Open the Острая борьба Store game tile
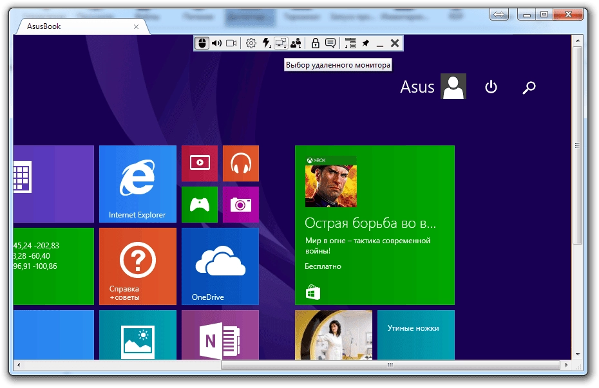 pyautogui.click(x=375, y=225)
